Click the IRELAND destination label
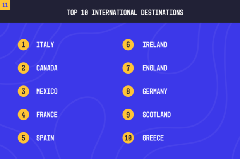Viewport: 240px width, 159px height. coord(155,45)
